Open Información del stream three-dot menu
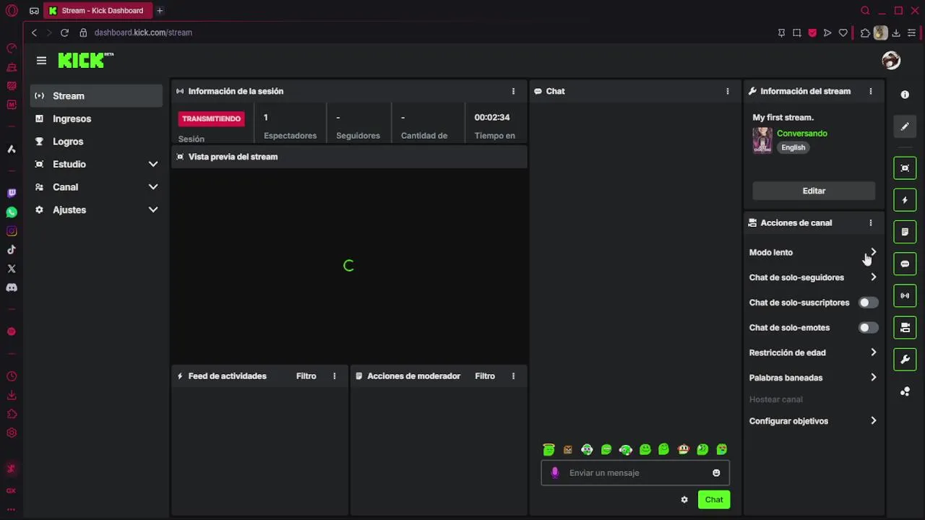This screenshot has height=520, width=925. click(x=870, y=92)
